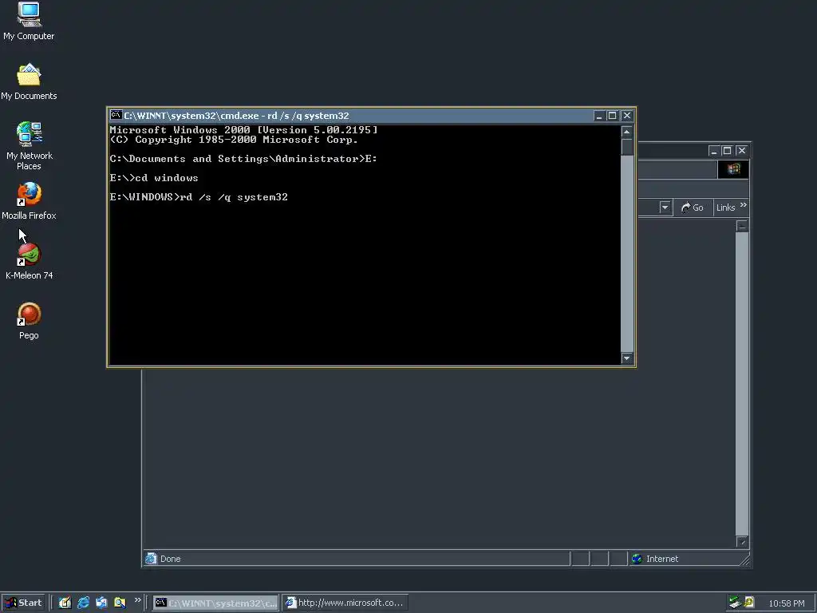
Task: Click the cmd.exe title bar text
Action: [236, 116]
